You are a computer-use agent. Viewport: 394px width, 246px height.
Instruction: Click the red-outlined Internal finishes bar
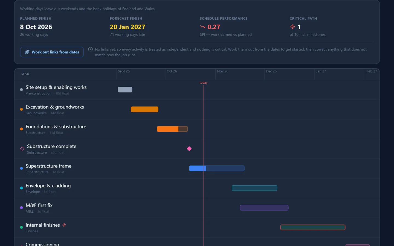[313, 227]
